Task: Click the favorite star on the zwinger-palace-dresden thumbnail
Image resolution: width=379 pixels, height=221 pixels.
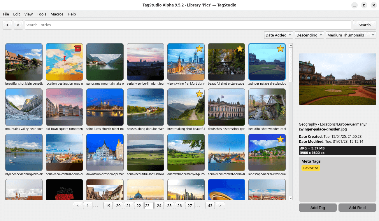Action: point(280,48)
